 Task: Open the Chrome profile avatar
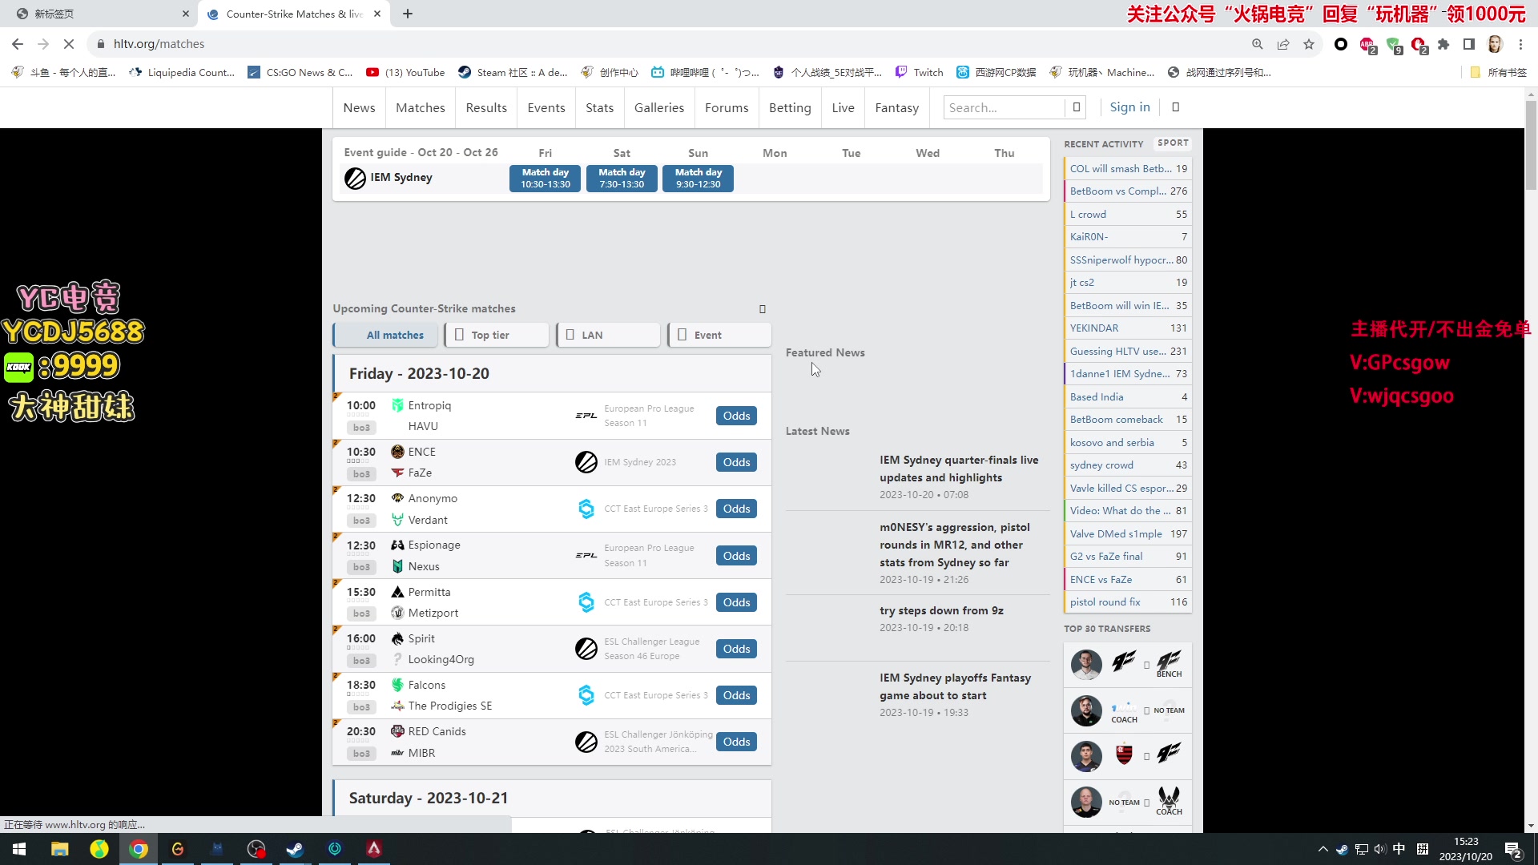coord(1495,44)
